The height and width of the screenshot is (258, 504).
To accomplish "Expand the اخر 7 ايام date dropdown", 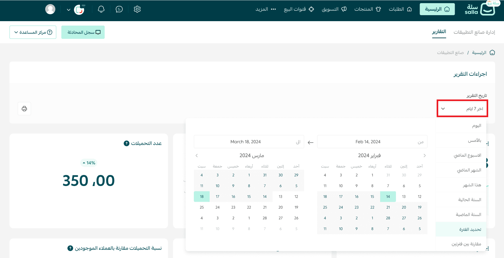I will (462, 109).
